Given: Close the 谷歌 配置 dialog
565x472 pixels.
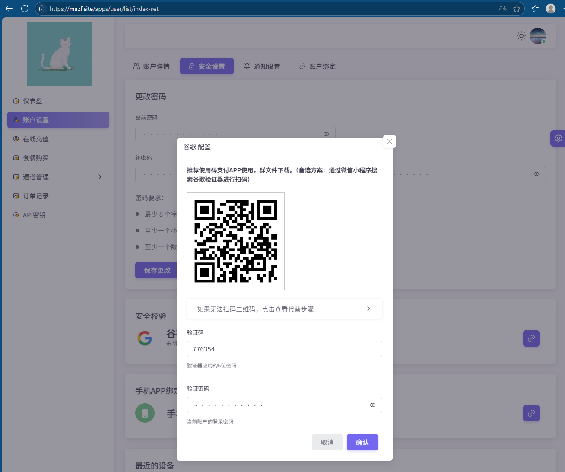Looking at the screenshot, I should (390, 141).
